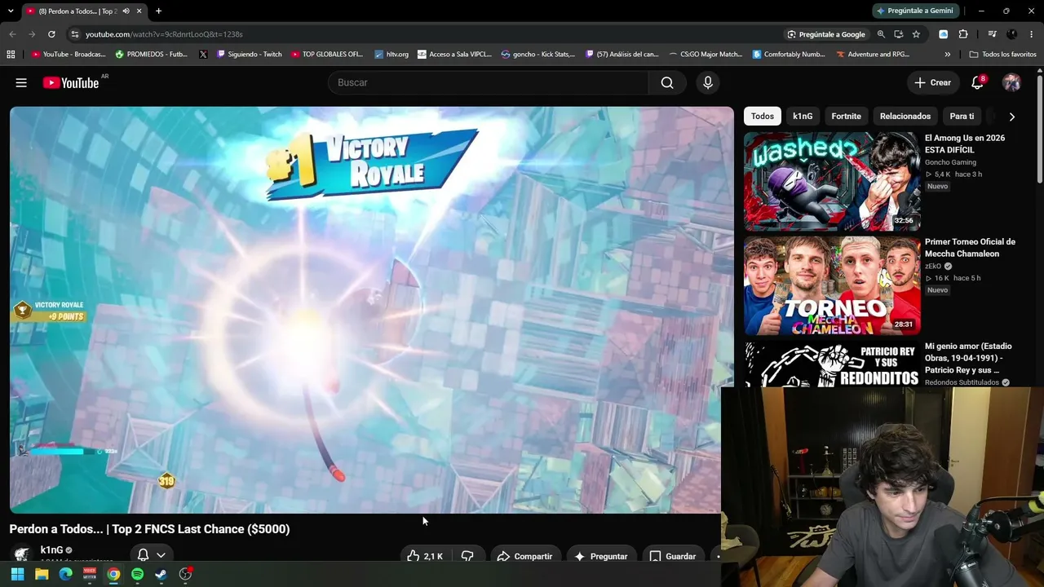1044x587 pixels.
Task: Open Microsoft Edge from taskbar
Action: pos(65,574)
